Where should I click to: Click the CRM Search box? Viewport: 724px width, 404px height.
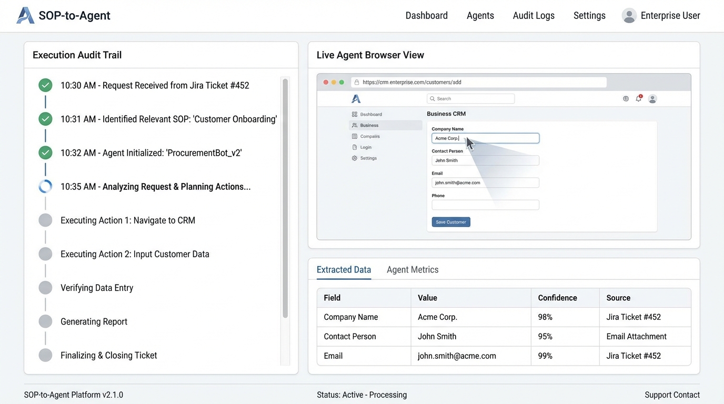pyautogui.click(x=470, y=99)
